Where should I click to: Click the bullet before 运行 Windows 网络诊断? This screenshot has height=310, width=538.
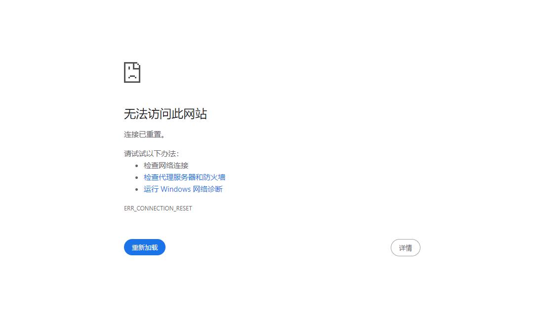(136, 189)
